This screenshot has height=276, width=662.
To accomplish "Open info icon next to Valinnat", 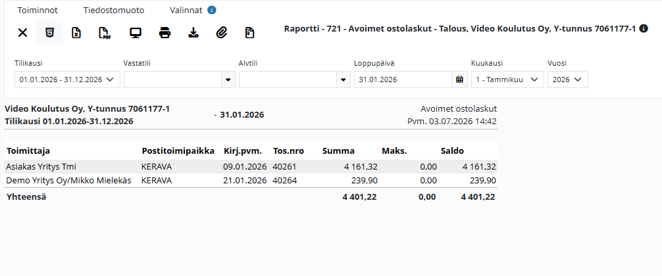I will pyautogui.click(x=212, y=10).
